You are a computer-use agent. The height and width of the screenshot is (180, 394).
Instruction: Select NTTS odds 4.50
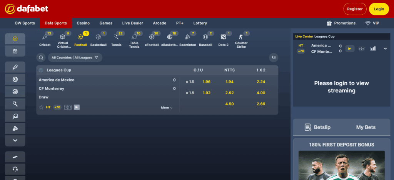(230, 104)
